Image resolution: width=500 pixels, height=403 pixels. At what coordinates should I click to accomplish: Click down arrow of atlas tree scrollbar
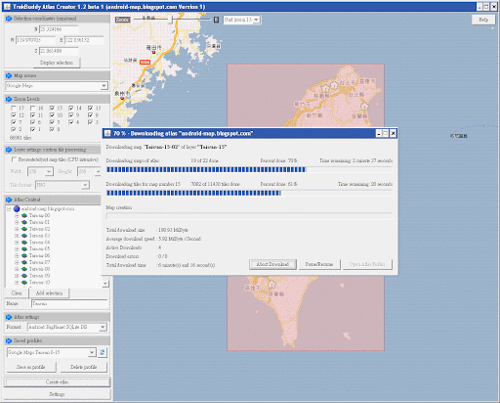(105, 284)
